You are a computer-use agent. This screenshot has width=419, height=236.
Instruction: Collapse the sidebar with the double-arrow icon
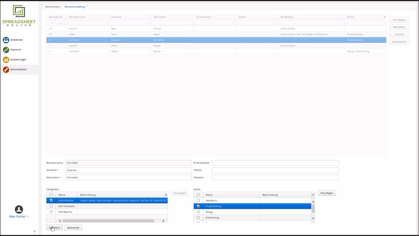click(34, 231)
